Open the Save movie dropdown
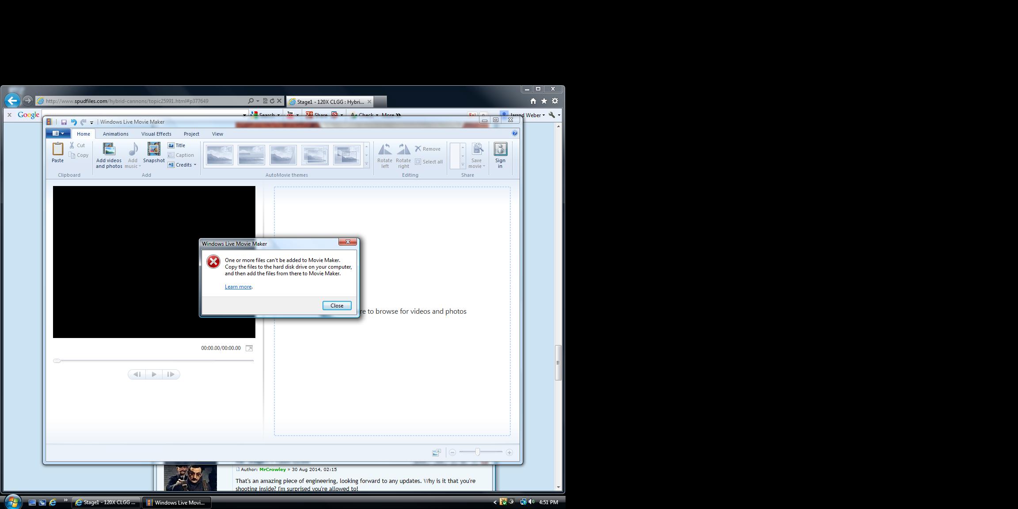1018x509 pixels. (484, 167)
